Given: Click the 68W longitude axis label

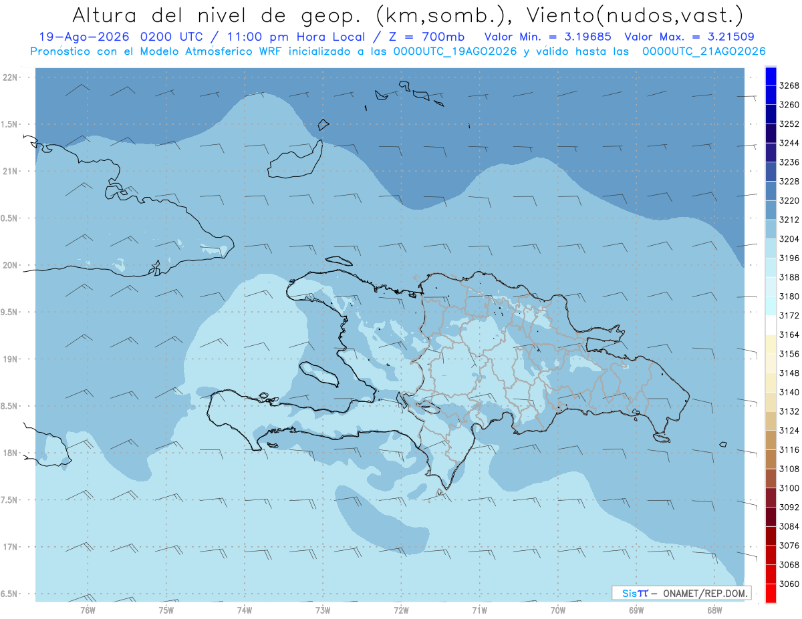Looking at the screenshot, I should [x=714, y=610].
